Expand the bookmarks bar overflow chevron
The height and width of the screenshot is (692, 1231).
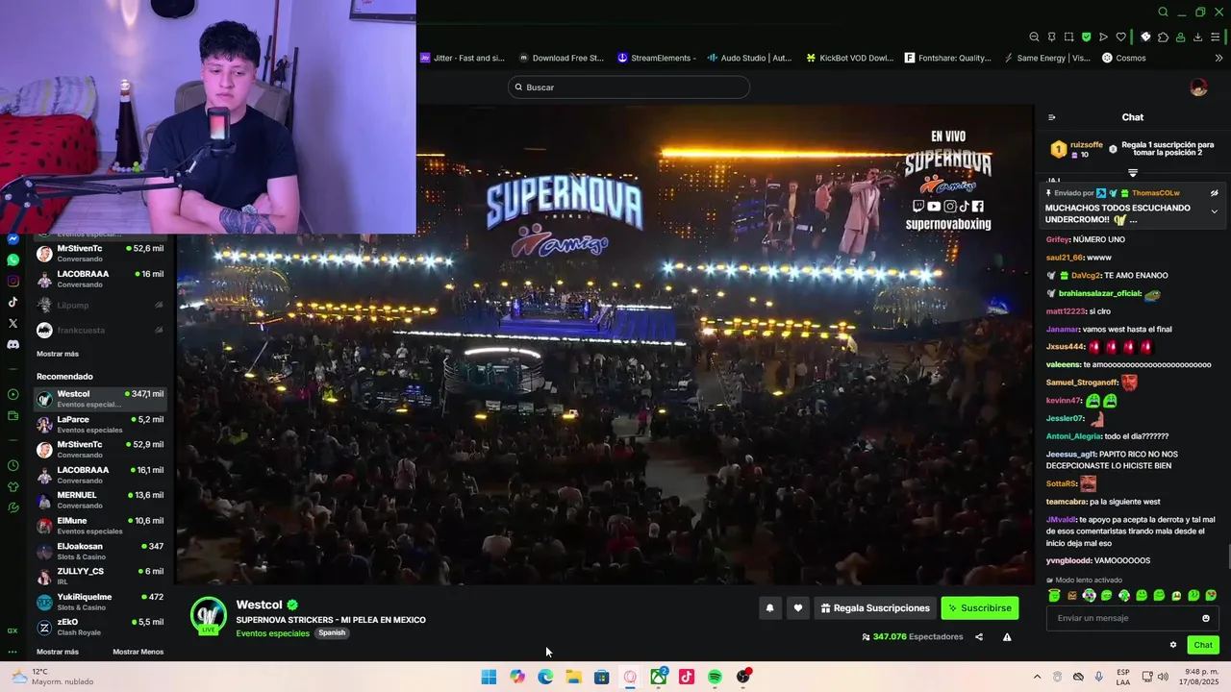(x=1218, y=58)
